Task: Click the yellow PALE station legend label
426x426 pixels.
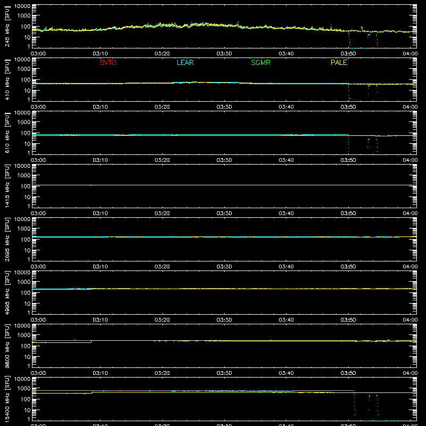Action: tap(339, 62)
